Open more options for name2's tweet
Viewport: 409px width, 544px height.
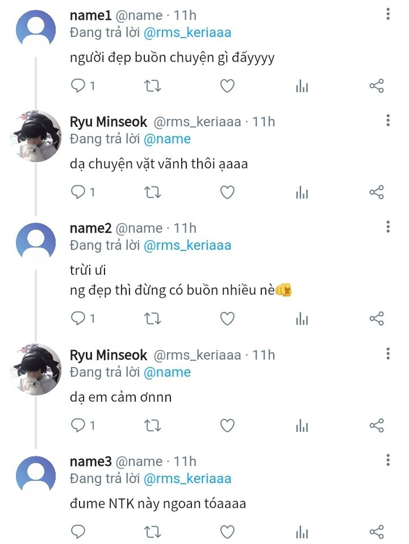(x=387, y=227)
